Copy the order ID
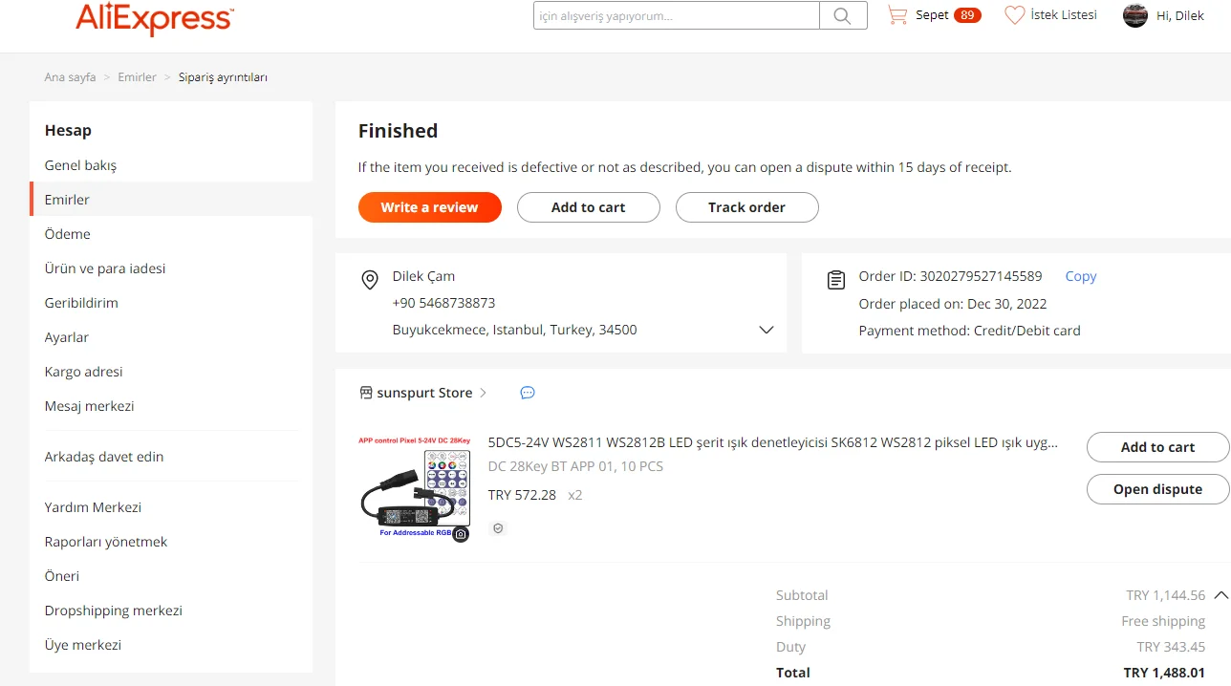The width and height of the screenshot is (1231, 686). 1081,276
